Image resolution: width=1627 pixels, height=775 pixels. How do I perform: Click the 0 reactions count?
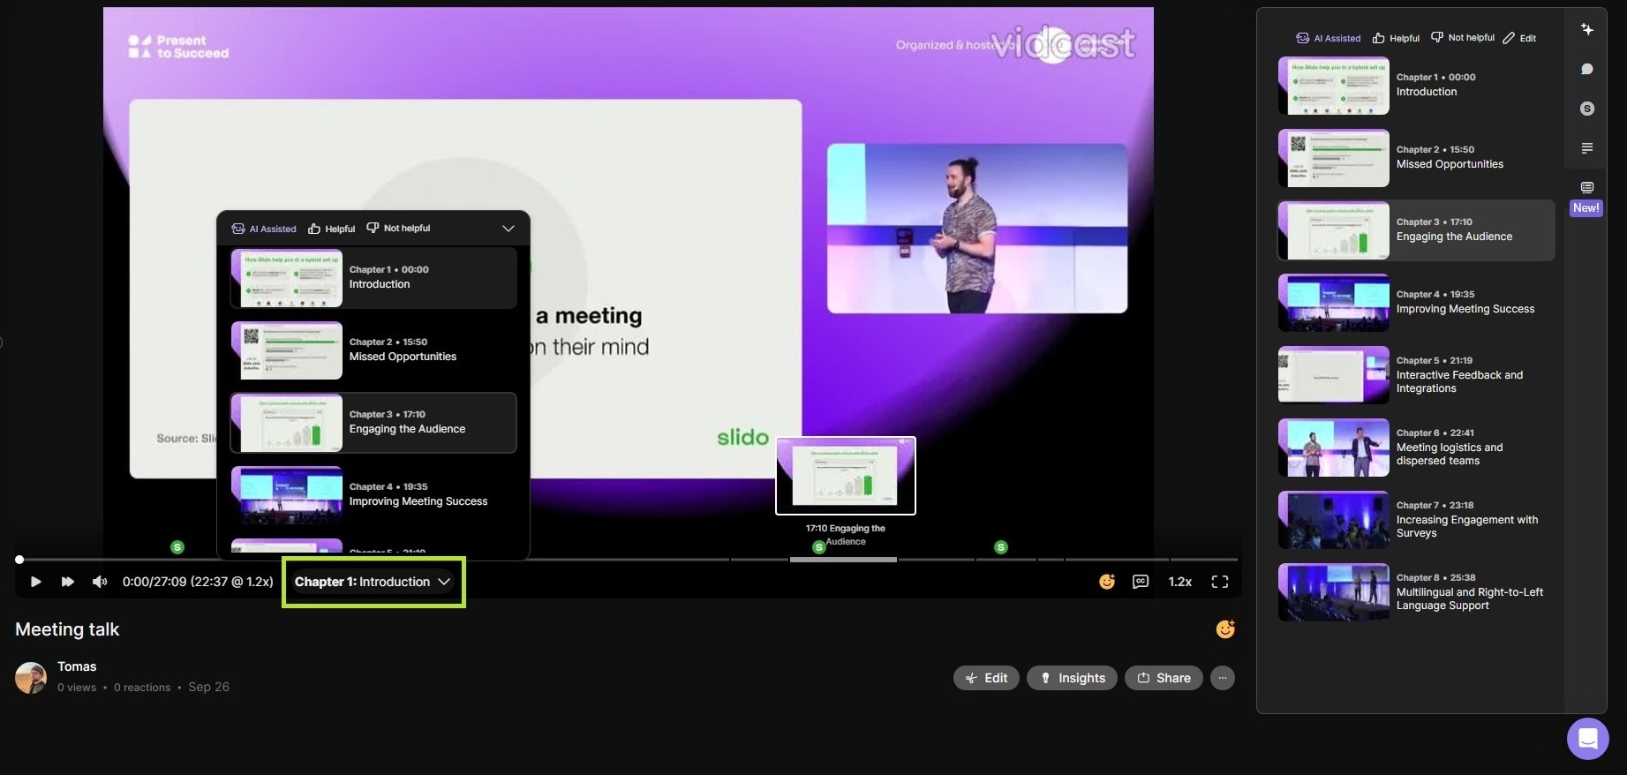142,688
